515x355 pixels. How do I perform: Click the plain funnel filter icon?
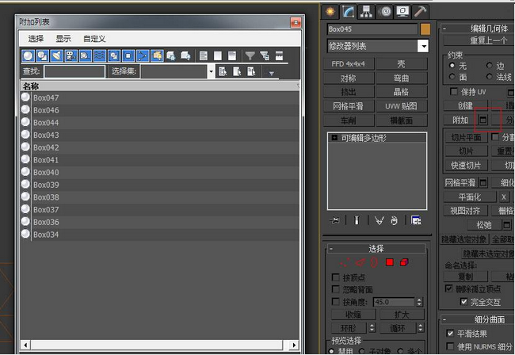tap(250, 55)
